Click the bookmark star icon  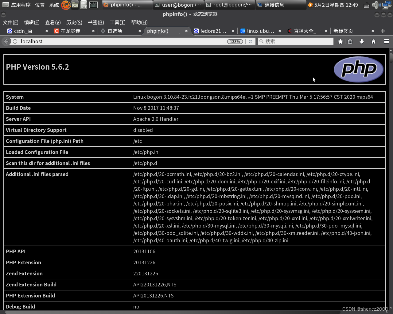point(340,41)
